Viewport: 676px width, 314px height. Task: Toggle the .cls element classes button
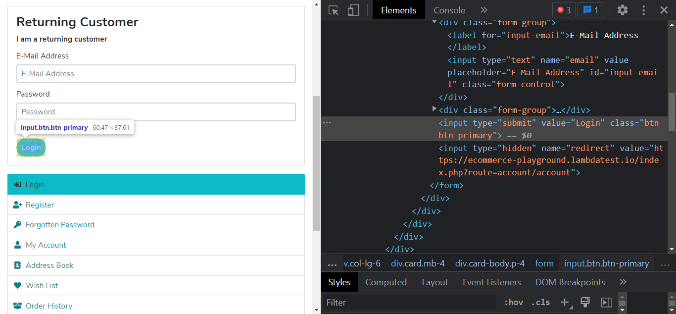[540, 302]
